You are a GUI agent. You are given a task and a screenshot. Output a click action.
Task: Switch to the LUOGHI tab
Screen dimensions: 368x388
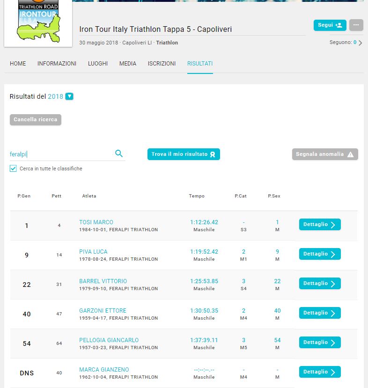(98, 64)
